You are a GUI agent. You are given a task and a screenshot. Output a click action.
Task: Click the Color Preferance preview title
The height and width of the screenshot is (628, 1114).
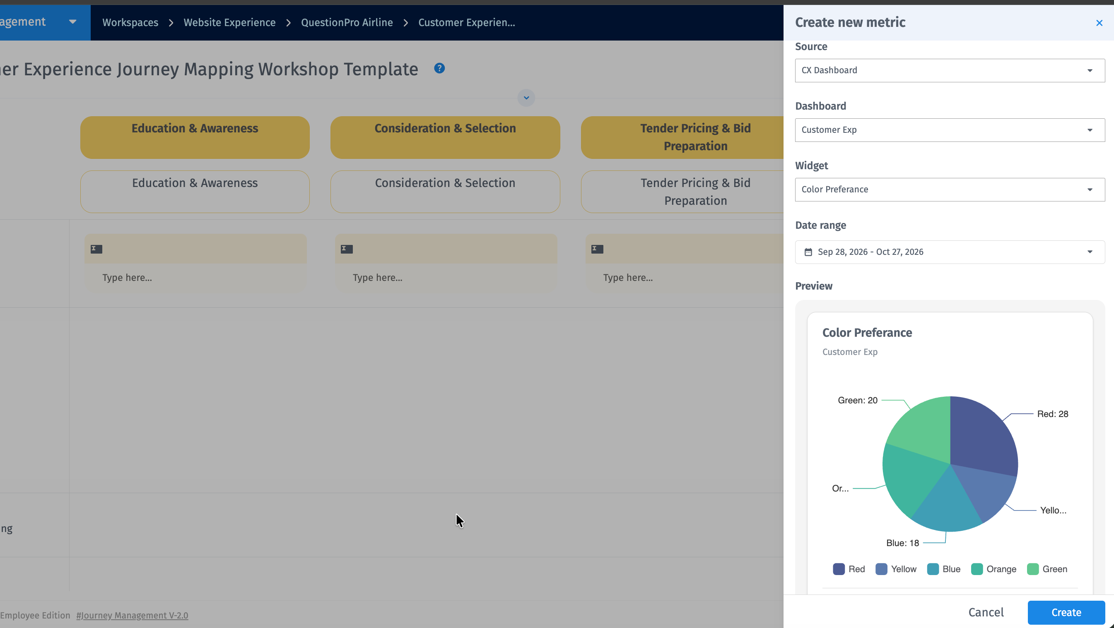(x=867, y=333)
